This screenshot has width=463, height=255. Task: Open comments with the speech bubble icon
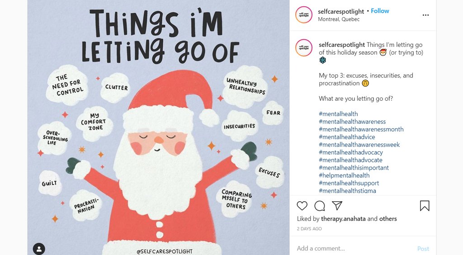(x=320, y=206)
